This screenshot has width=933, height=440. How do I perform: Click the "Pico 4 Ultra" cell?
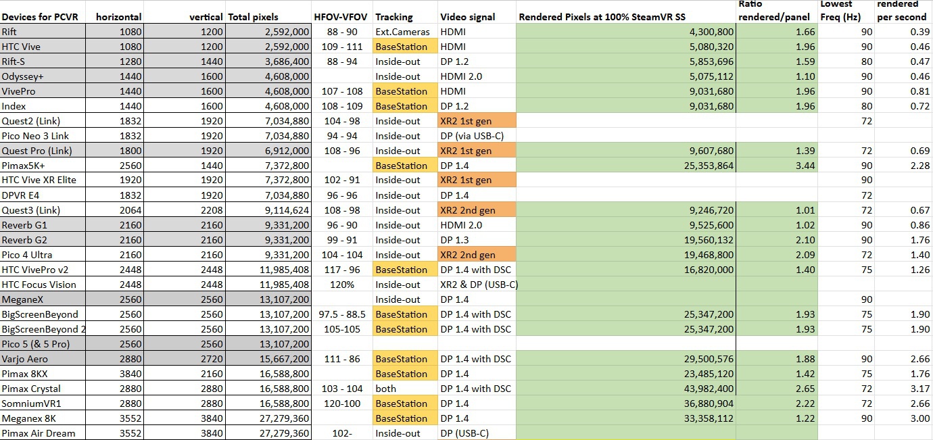click(x=43, y=255)
